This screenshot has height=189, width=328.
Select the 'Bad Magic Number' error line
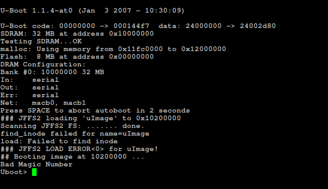point(37,164)
